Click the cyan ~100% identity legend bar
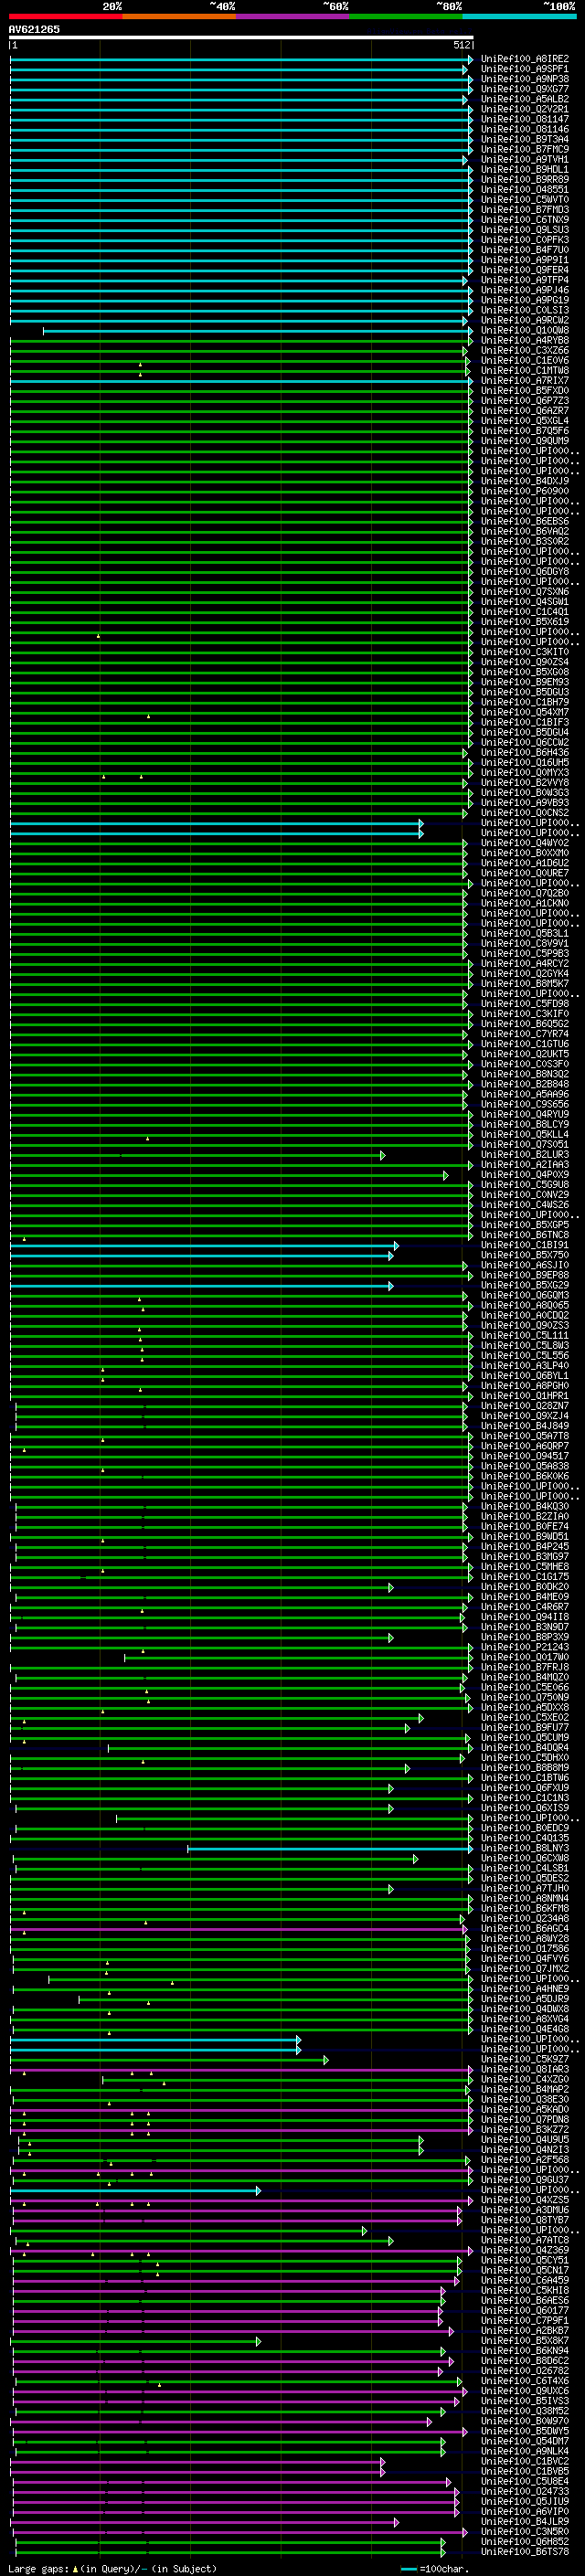The width and height of the screenshot is (585, 2576). click(519, 16)
